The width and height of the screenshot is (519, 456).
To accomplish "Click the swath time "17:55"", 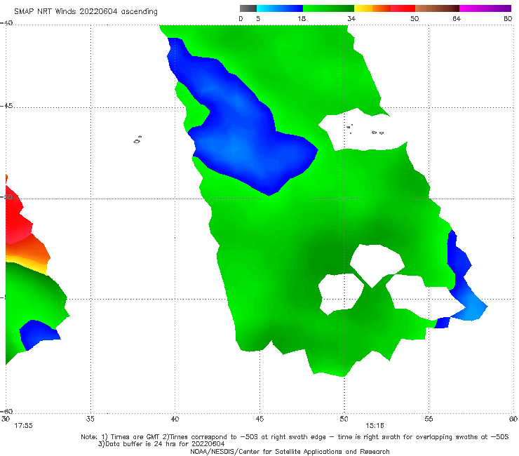I will [x=23, y=426].
